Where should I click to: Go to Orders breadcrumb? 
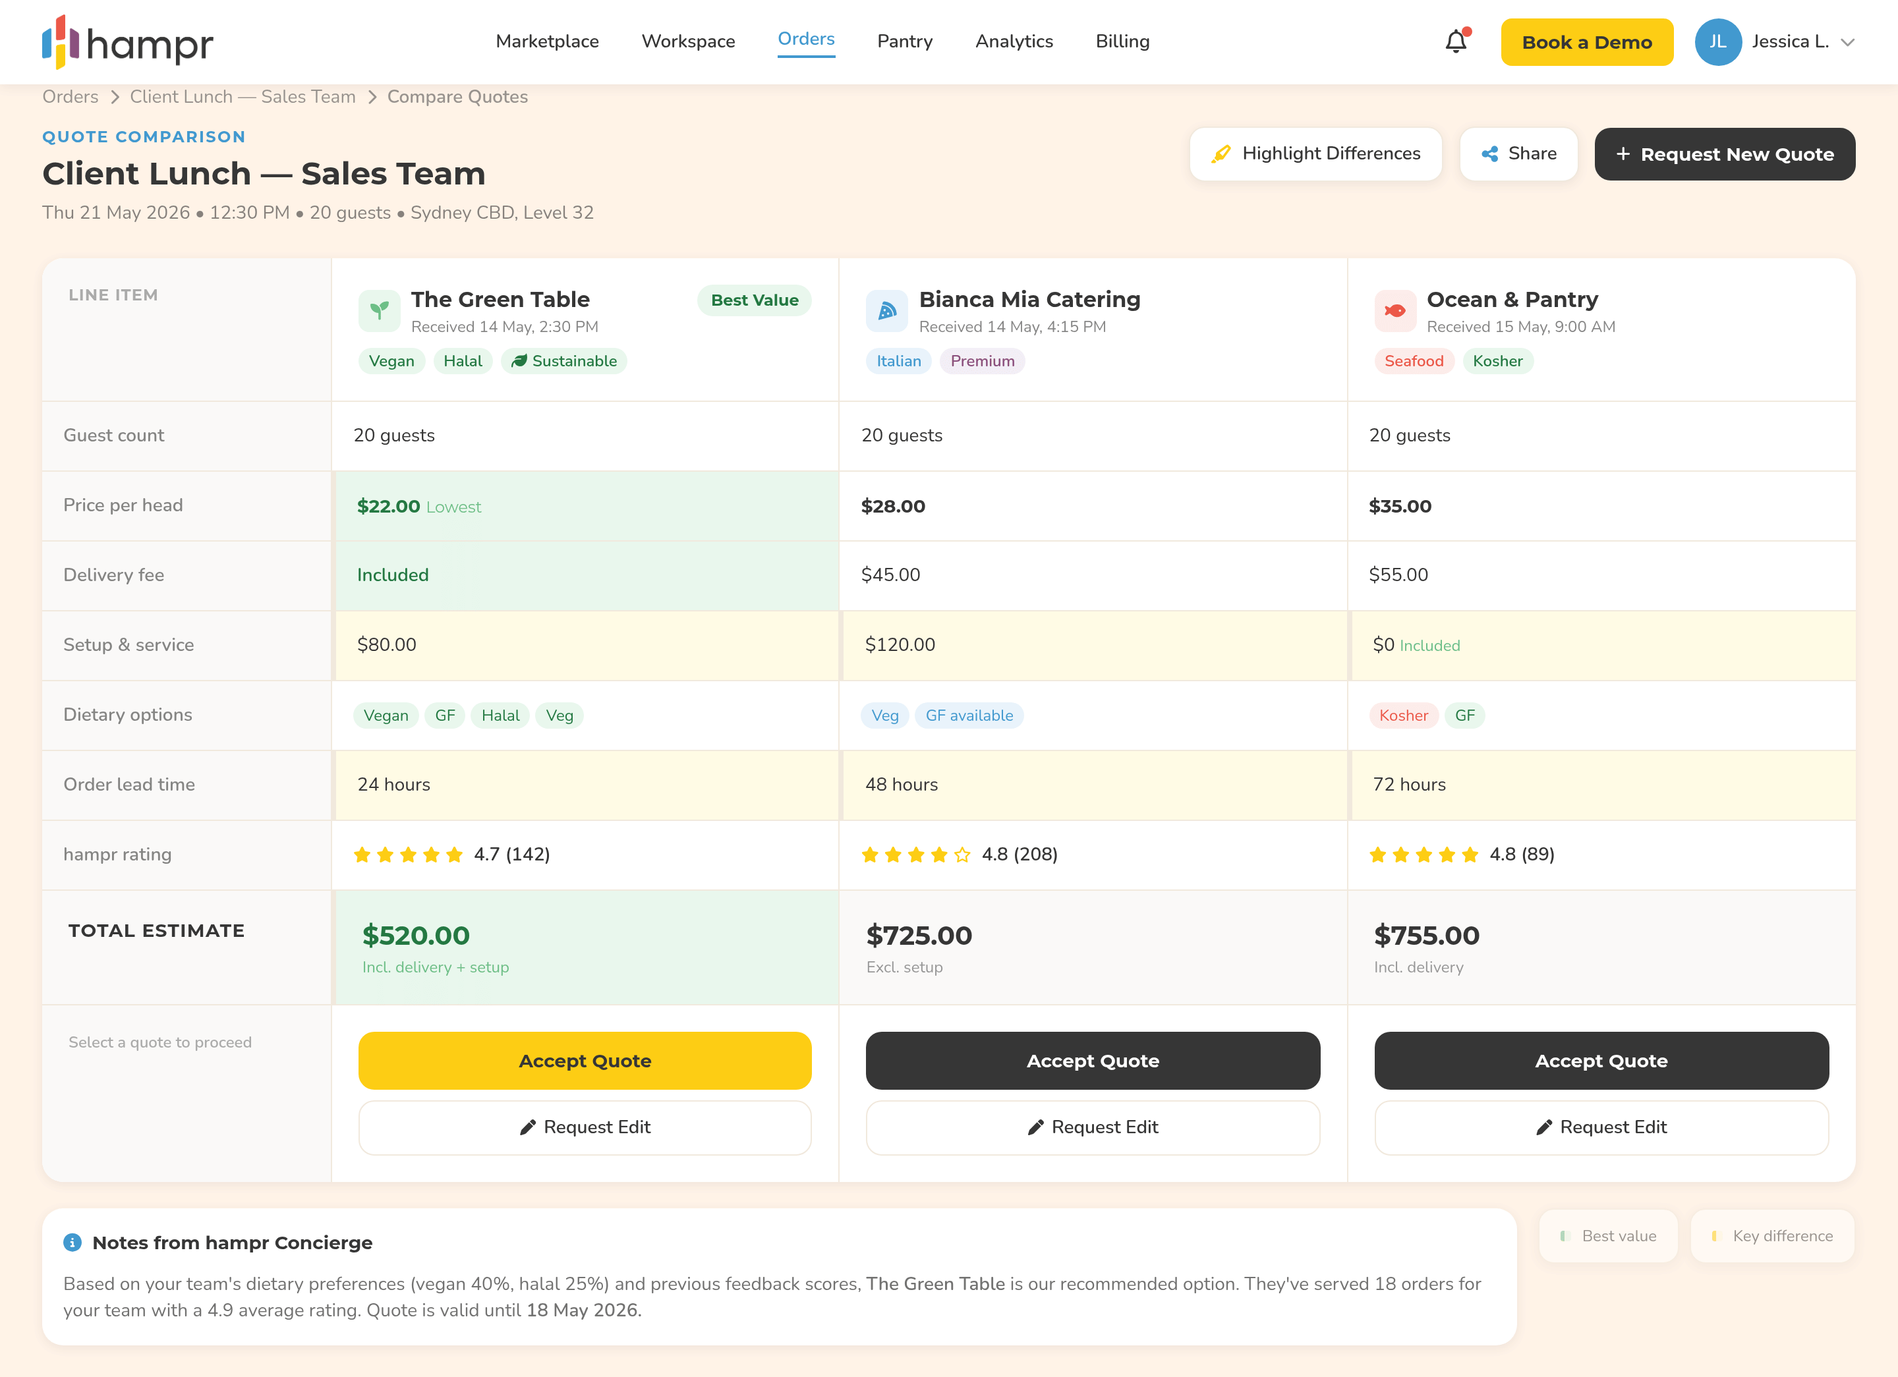pyautogui.click(x=71, y=96)
